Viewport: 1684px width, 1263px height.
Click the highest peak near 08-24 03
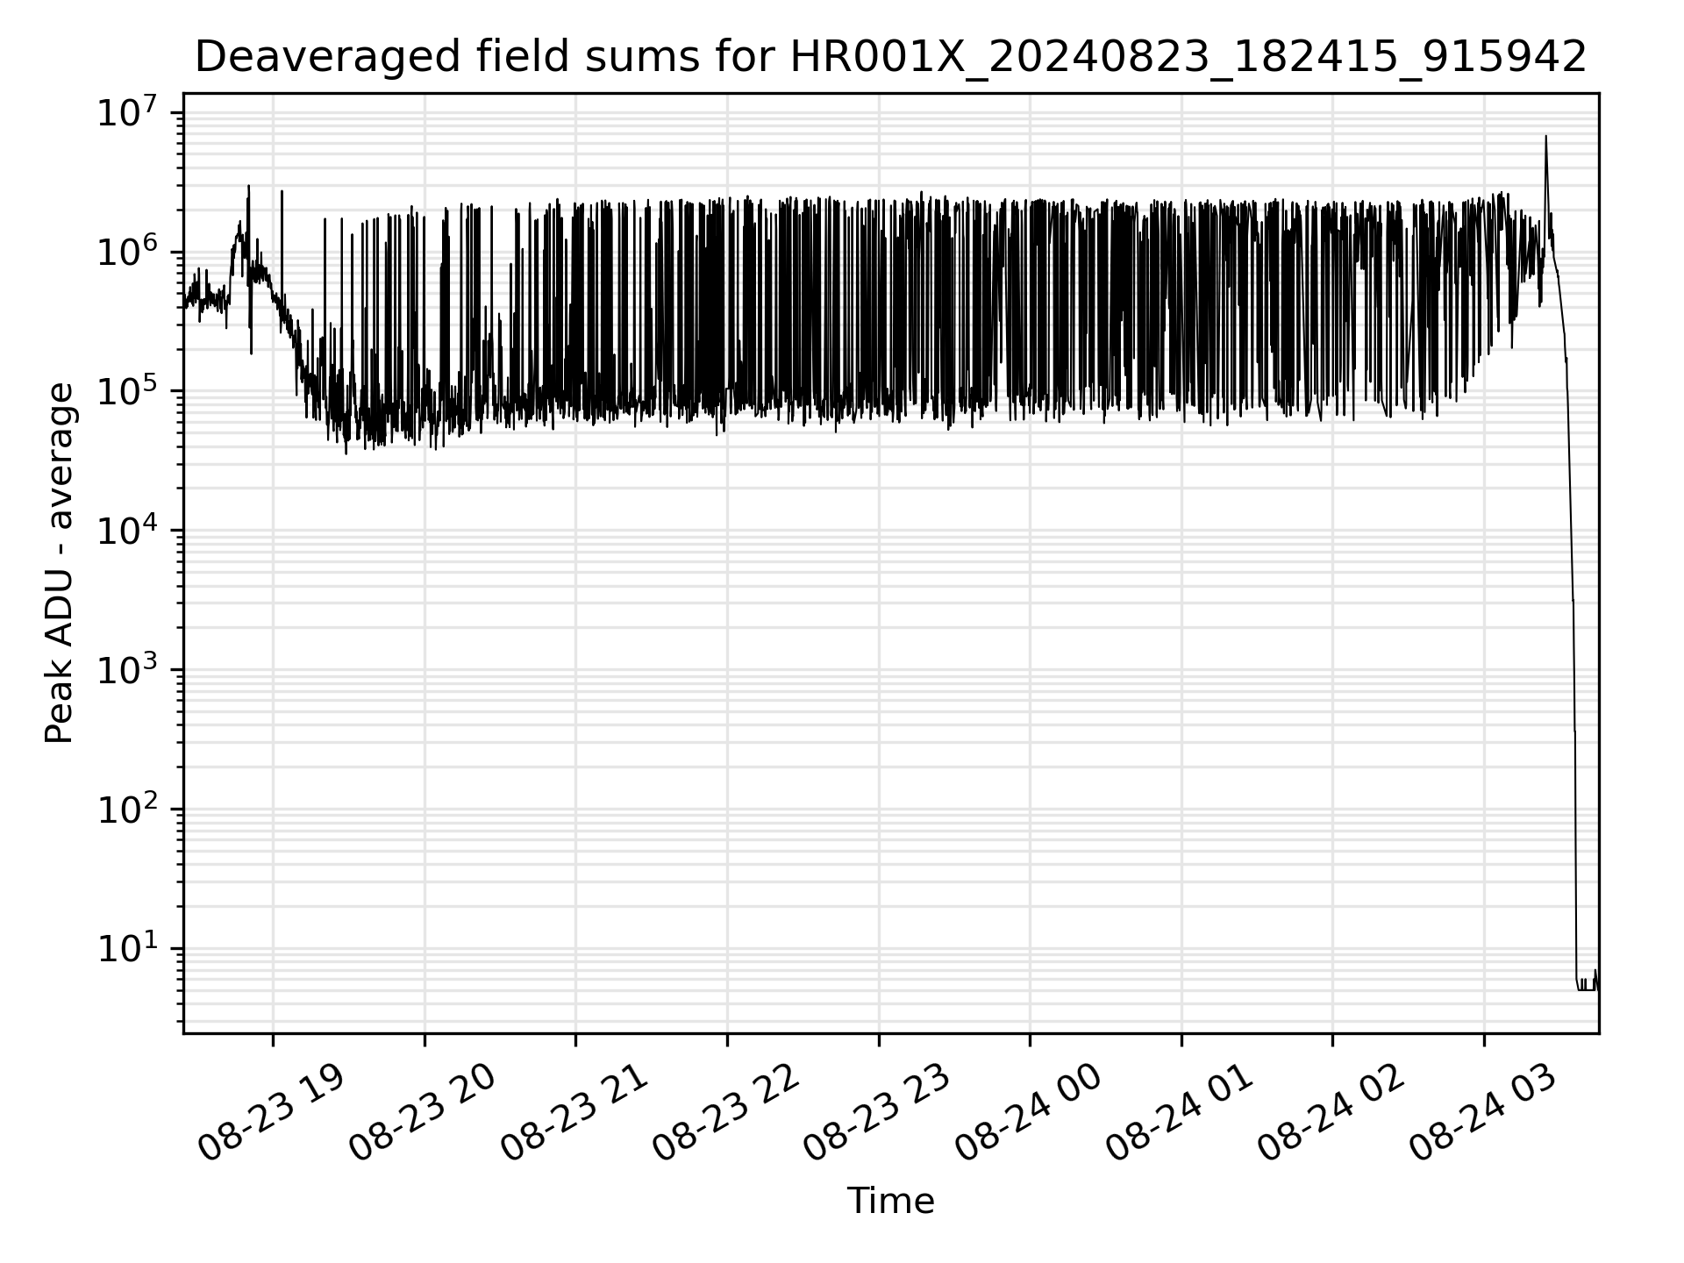pyautogui.click(x=1545, y=138)
